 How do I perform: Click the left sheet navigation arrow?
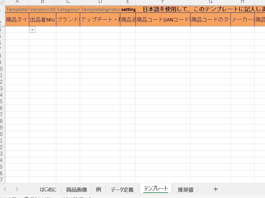point(5,189)
